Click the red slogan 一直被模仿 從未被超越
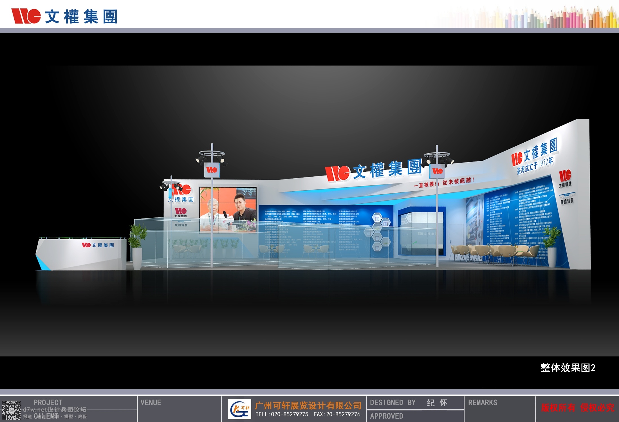This screenshot has height=422, width=619. (x=444, y=182)
